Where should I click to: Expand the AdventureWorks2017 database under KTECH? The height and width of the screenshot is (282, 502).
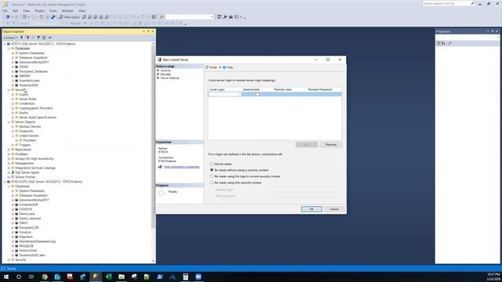pyautogui.click(x=13, y=63)
